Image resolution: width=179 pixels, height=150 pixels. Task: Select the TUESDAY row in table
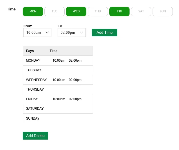[58, 70]
